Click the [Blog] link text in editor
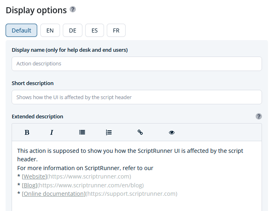The image size is (272, 211). click(30, 185)
